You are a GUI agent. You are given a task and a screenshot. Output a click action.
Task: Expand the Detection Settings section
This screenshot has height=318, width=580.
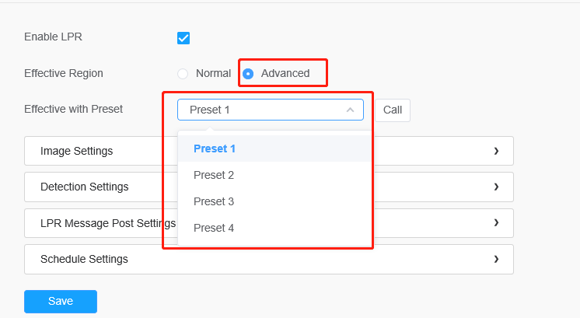pyautogui.click(x=269, y=187)
